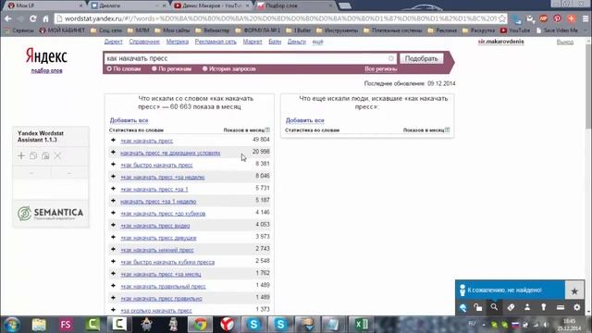The height and width of the screenshot is (333, 592).
Task: Open the «Инструменты» bookmarks folder
Action: [338, 31]
